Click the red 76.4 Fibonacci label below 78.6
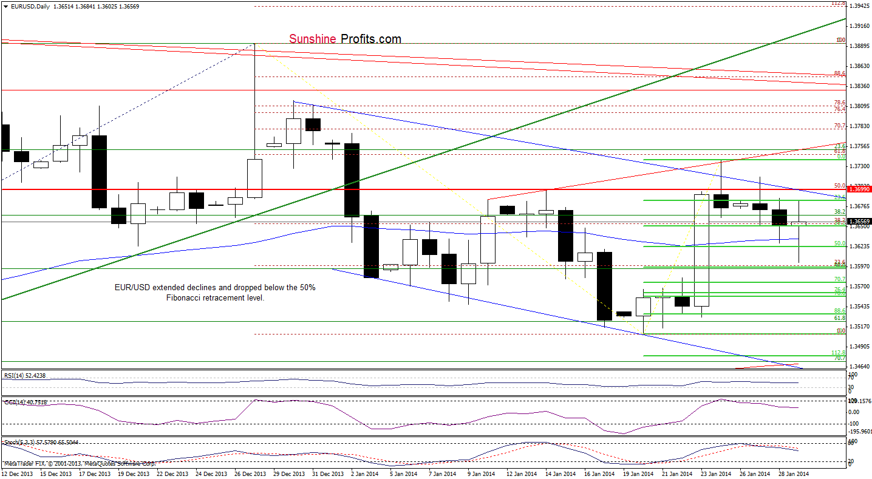The height and width of the screenshot is (479, 872). pos(840,109)
